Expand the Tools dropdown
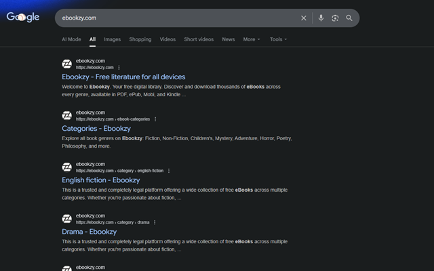Viewport: 434px width, 271px height. point(279,39)
